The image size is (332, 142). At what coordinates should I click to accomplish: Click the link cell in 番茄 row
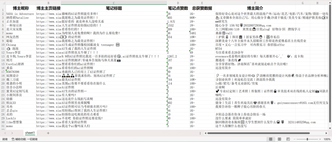point(49,68)
